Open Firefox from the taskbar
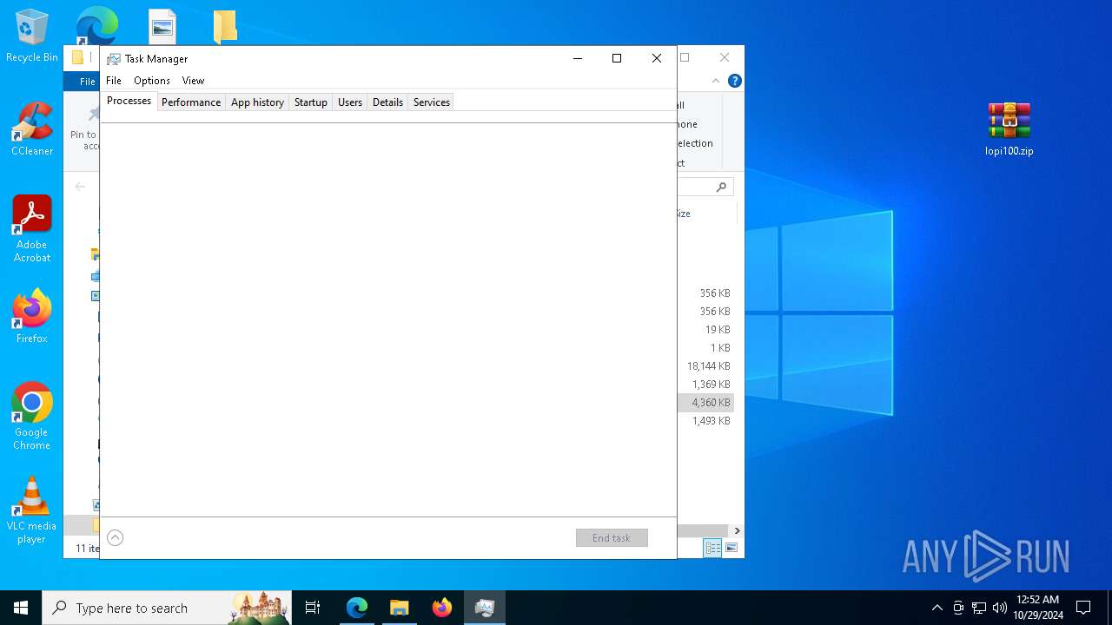Viewport: 1112px width, 625px height. tap(442, 608)
